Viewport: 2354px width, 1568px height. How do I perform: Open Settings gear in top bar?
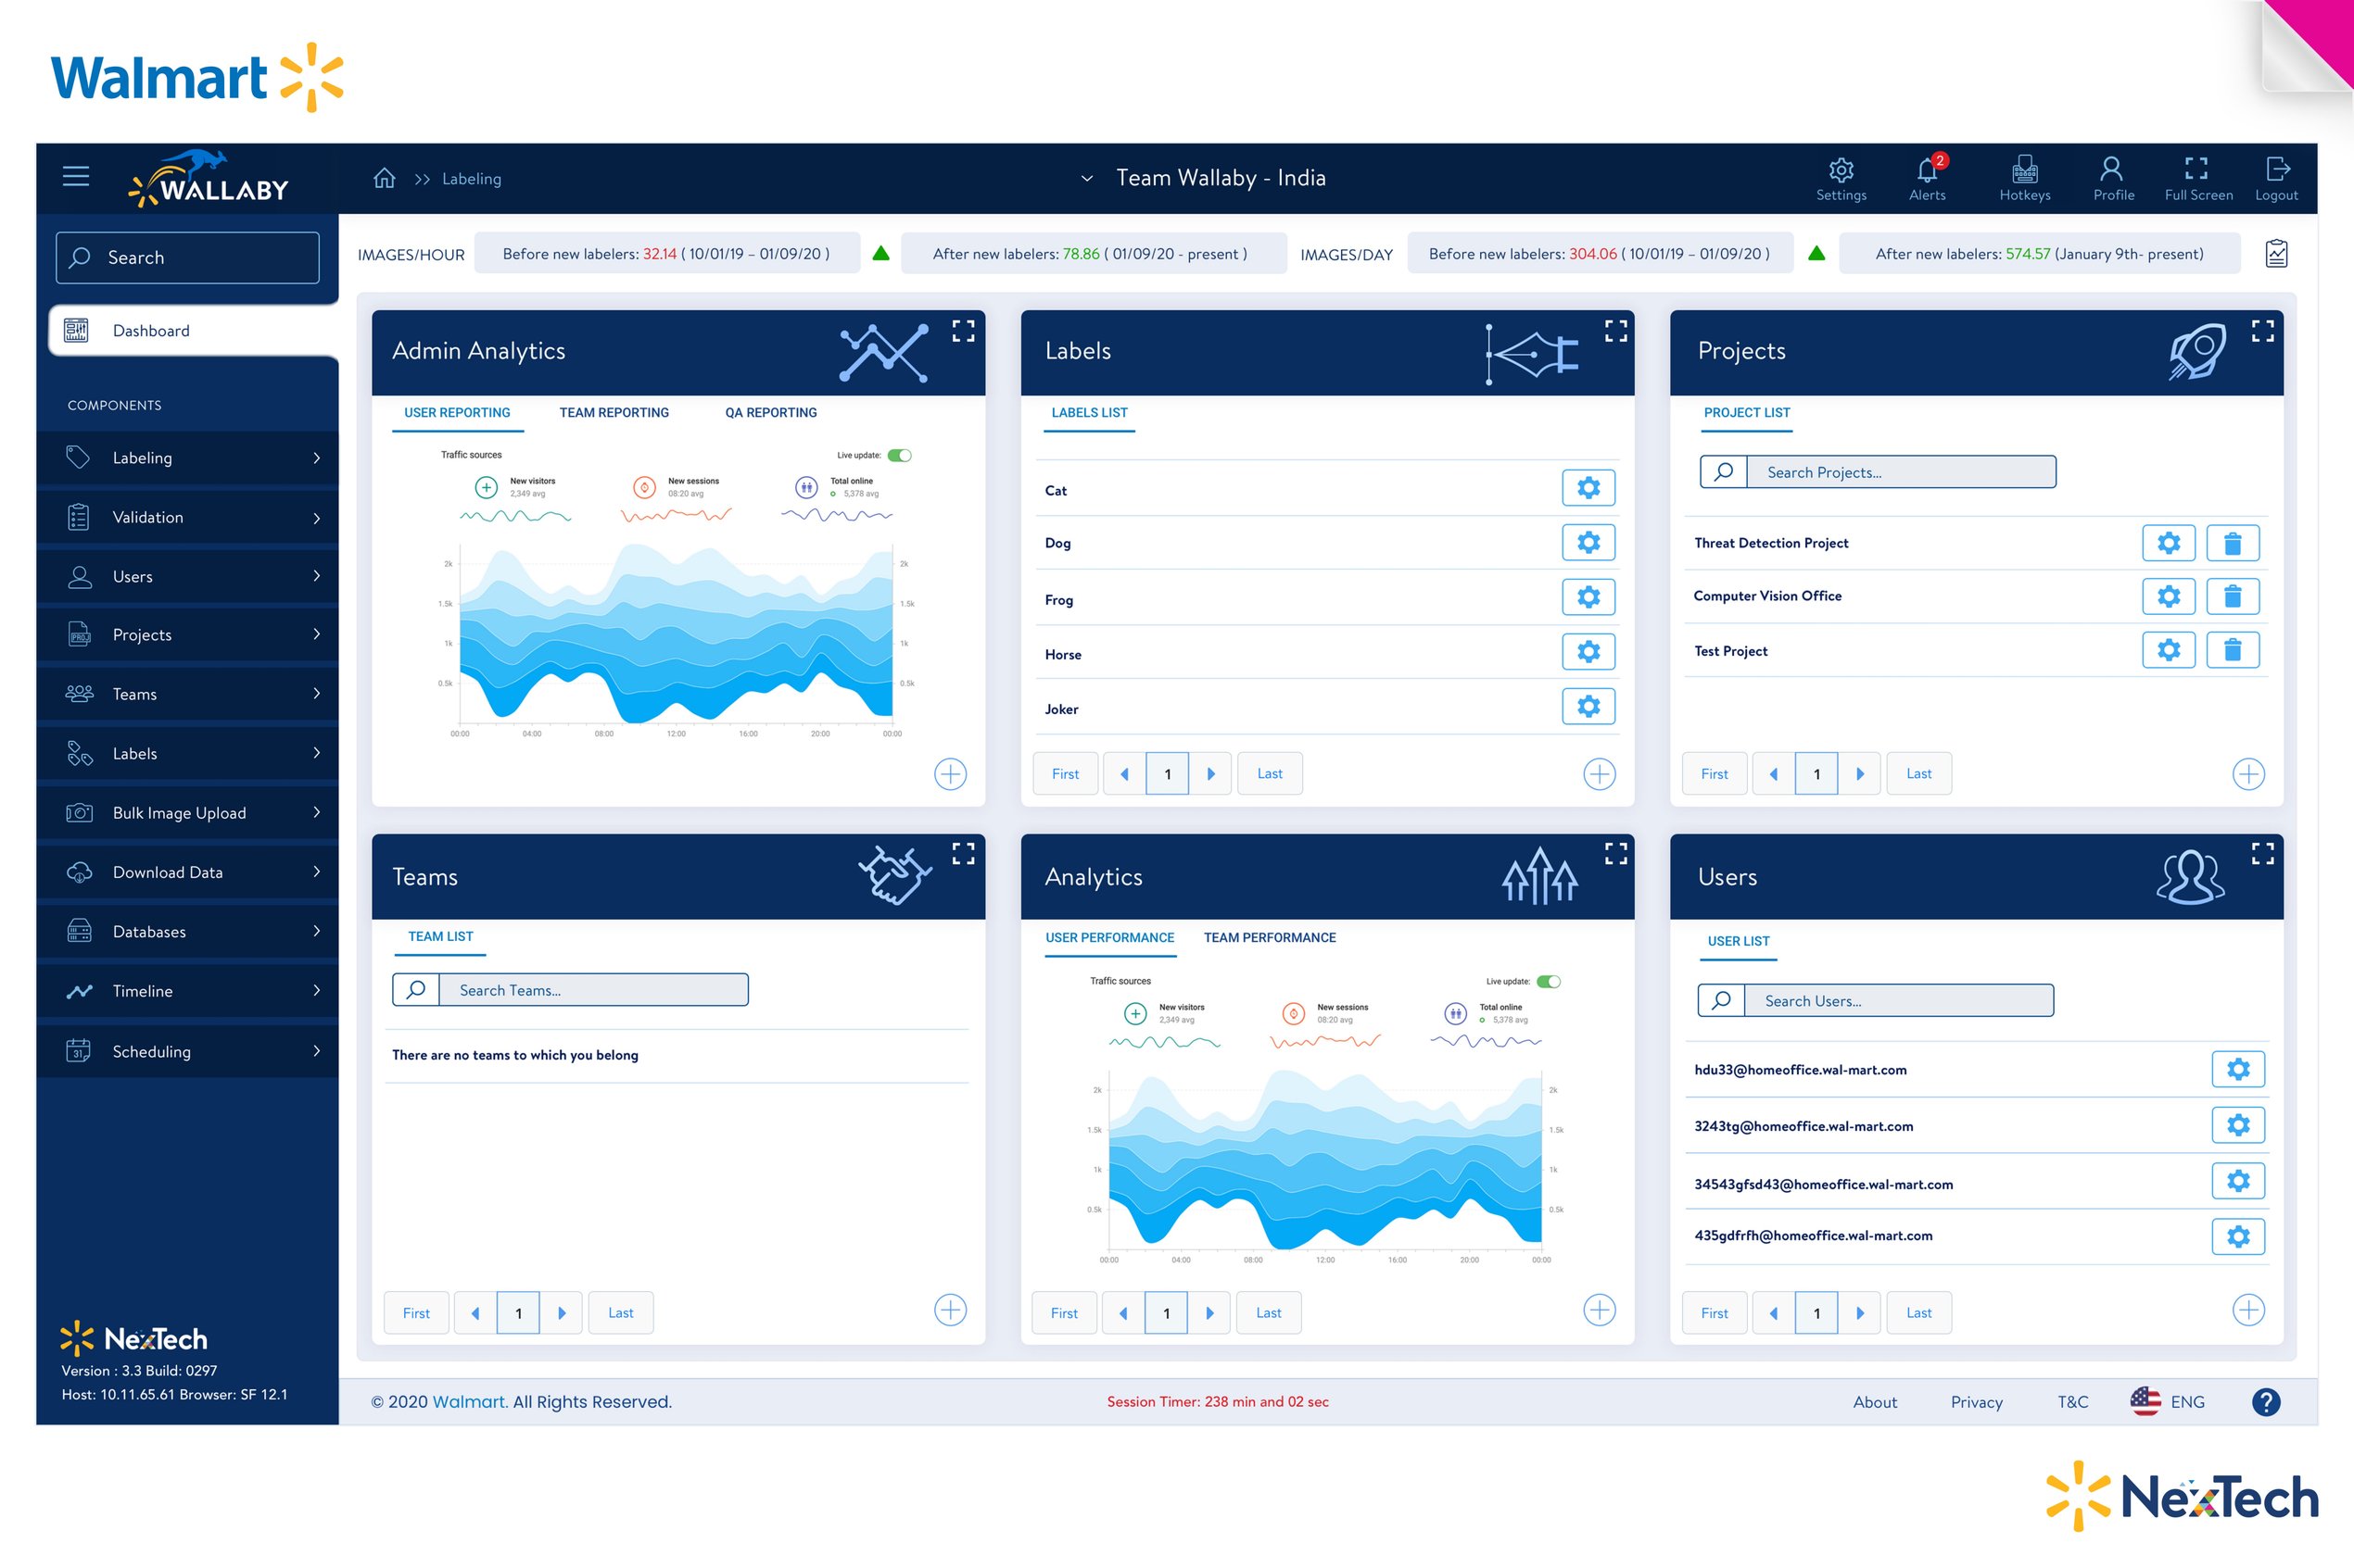[1841, 170]
